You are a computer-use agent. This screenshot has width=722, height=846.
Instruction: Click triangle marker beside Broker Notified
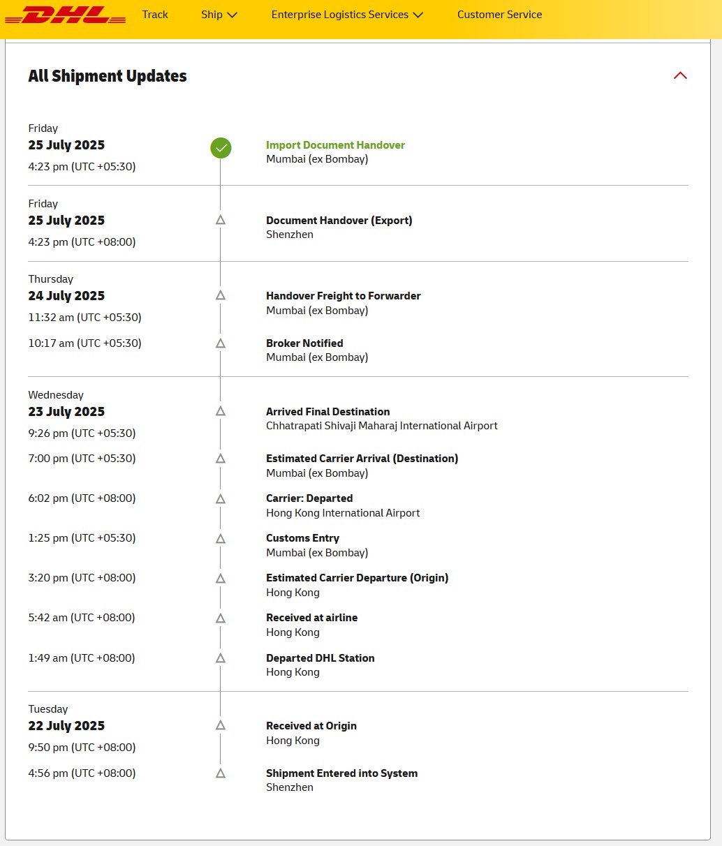221,343
